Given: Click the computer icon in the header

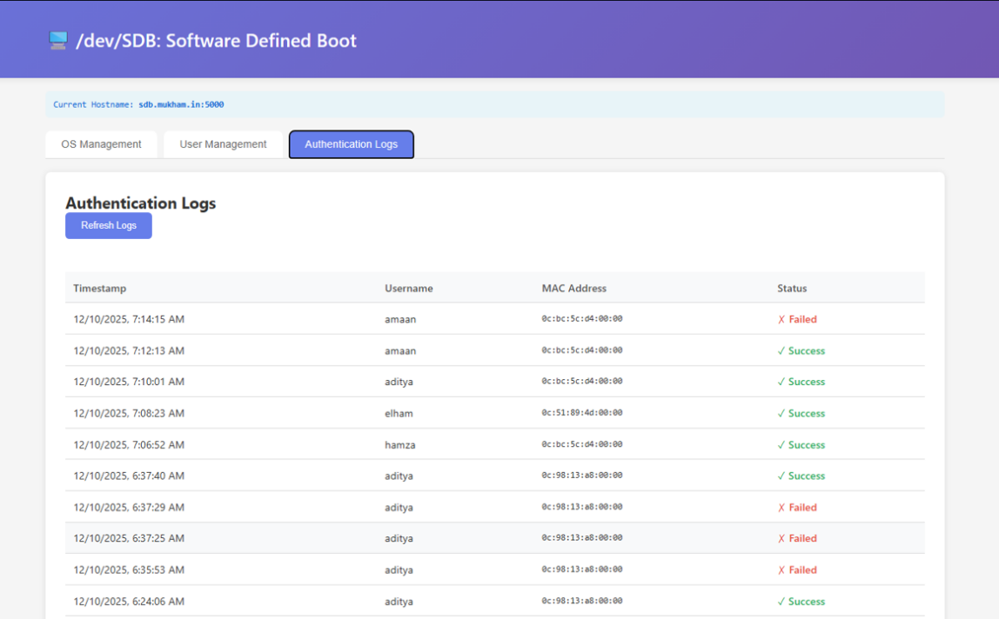Looking at the screenshot, I should 58,41.
